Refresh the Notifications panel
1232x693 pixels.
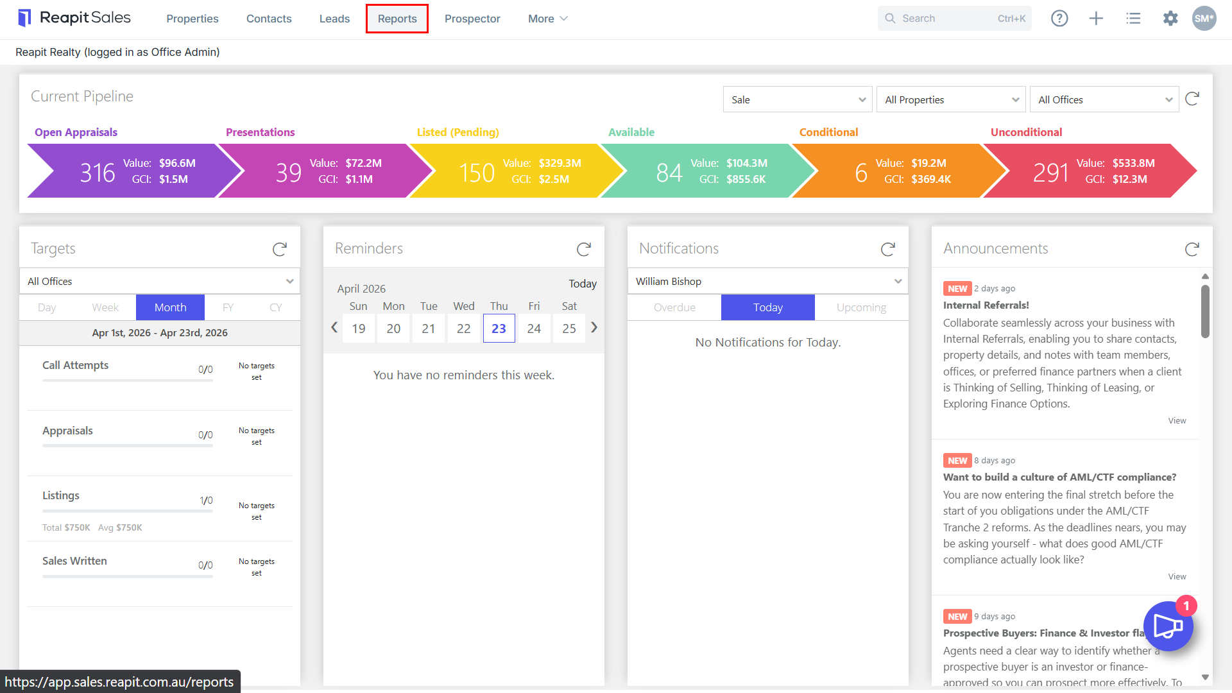pos(888,249)
